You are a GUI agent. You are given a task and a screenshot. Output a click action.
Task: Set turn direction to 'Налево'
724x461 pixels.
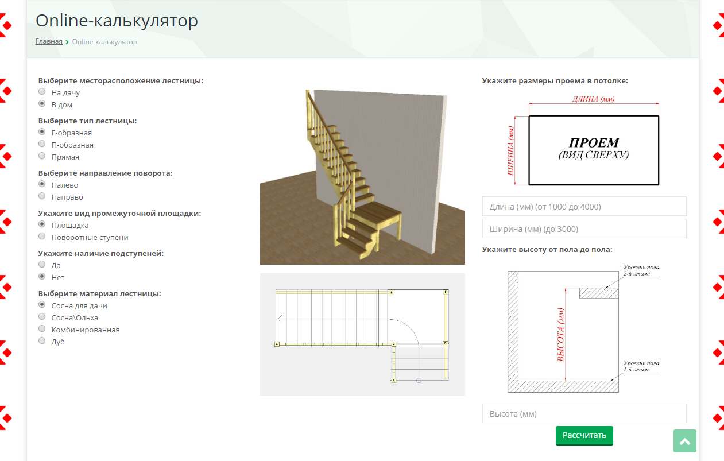42,184
